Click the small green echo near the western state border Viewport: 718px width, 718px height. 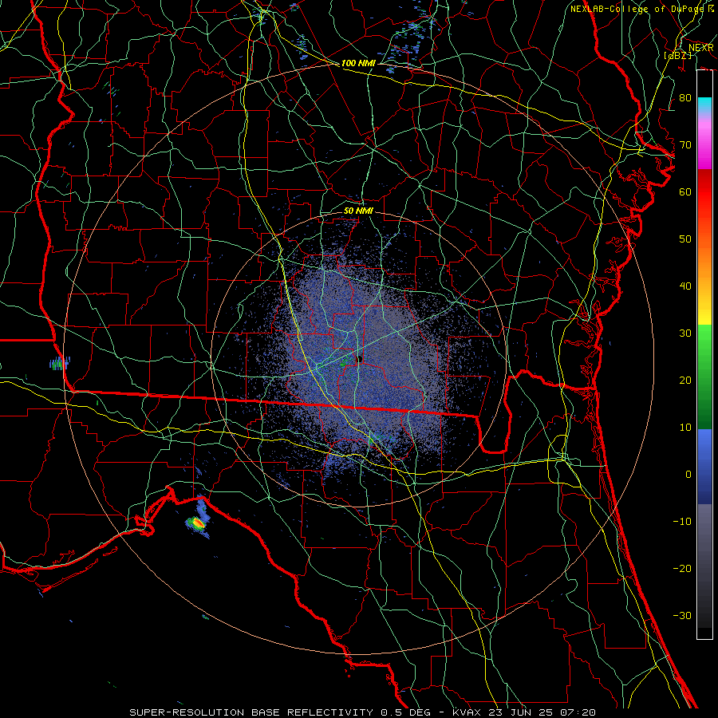(x=58, y=364)
